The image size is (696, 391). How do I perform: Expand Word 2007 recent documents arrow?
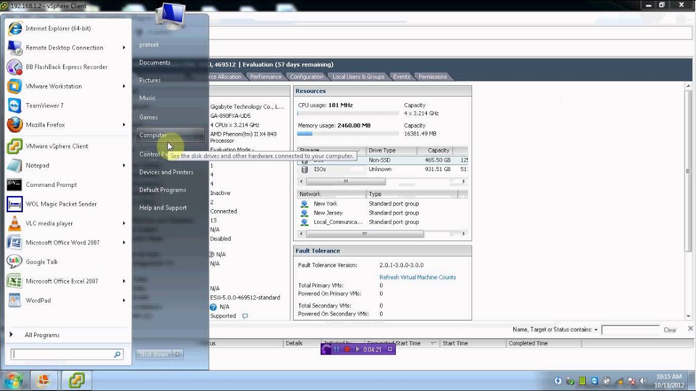point(124,243)
